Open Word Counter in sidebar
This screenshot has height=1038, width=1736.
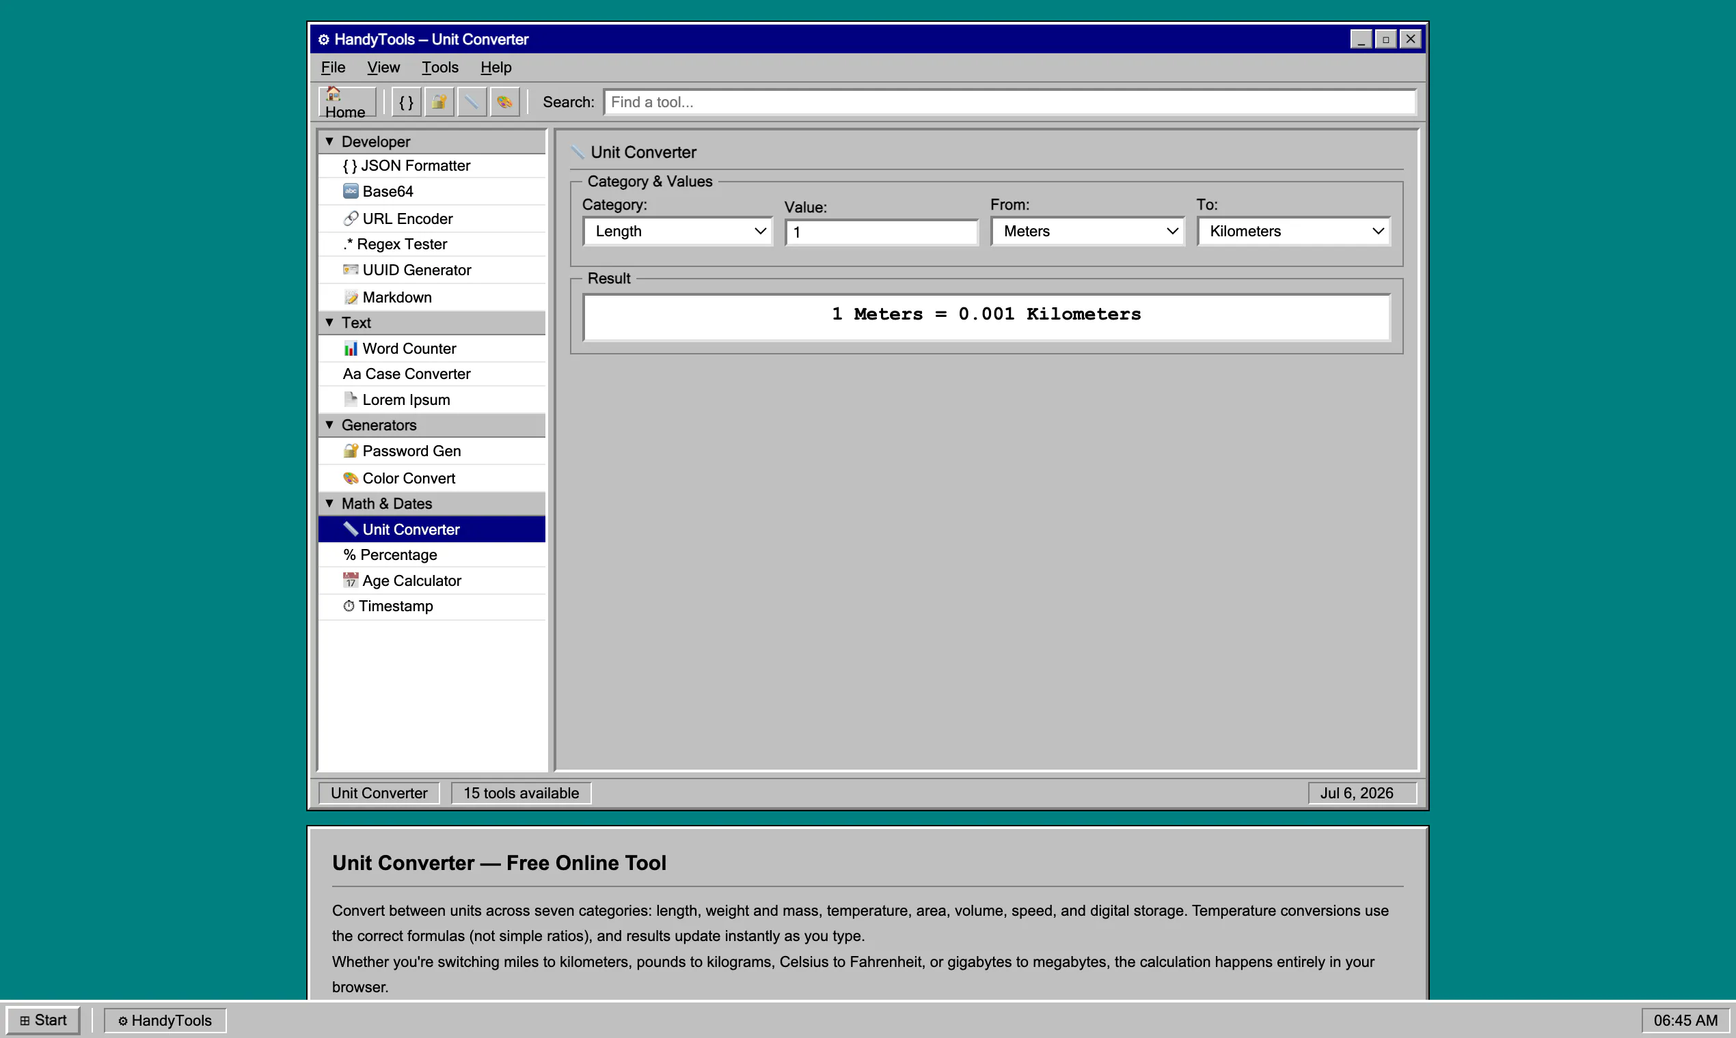(x=432, y=348)
